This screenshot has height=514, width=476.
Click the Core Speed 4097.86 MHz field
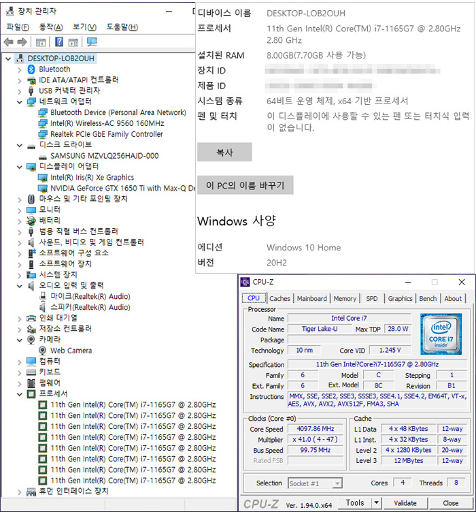316,429
